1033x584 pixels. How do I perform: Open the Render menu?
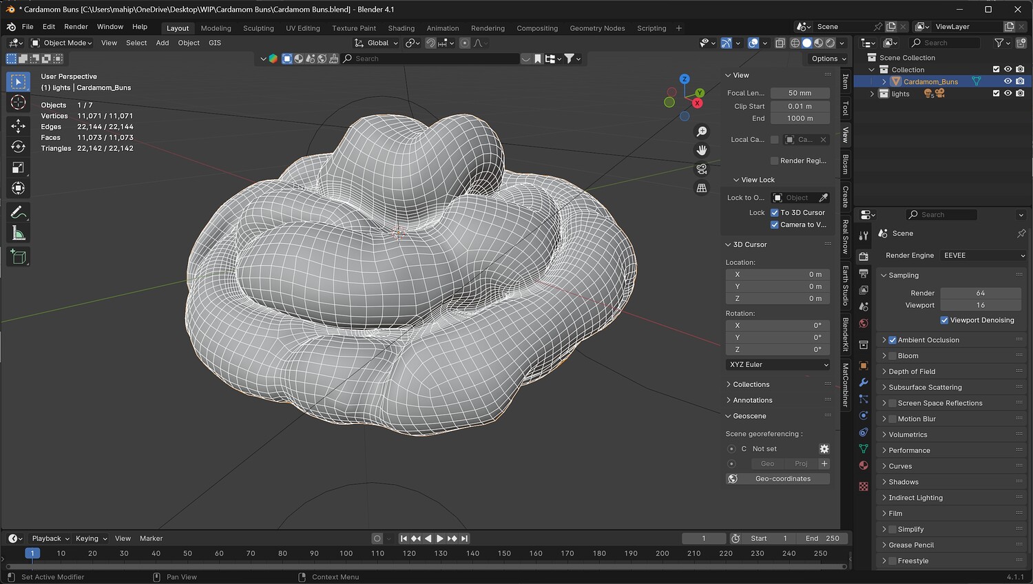[x=76, y=27]
